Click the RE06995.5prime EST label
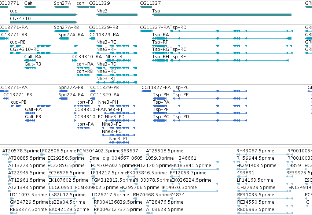The image size is (312, 215). coord(256,210)
